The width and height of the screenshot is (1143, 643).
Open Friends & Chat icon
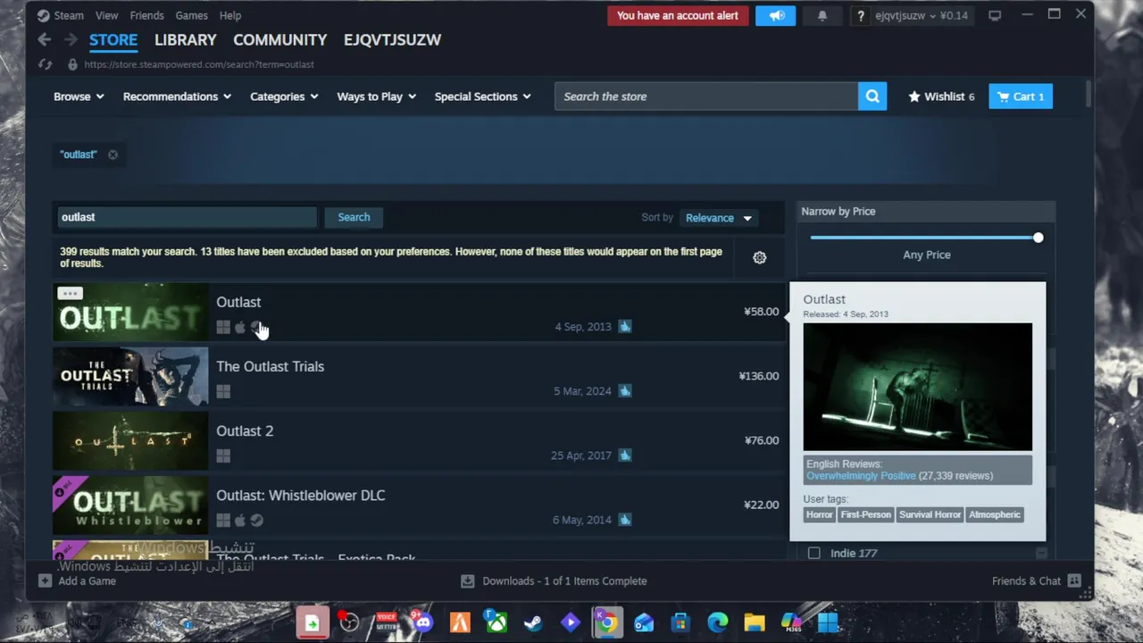click(1074, 580)
